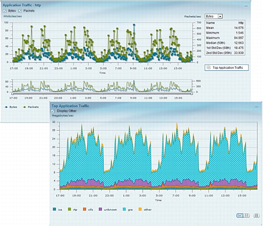
Task: Click the gre legend icon
Action: (124, 209)
